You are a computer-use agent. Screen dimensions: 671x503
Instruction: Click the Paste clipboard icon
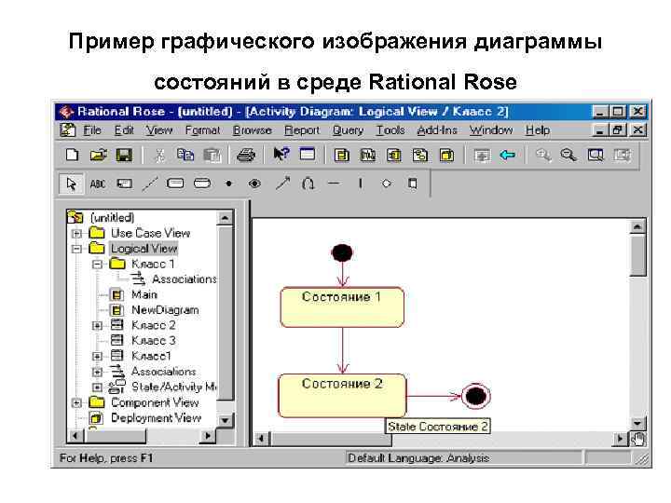point(212,155)
